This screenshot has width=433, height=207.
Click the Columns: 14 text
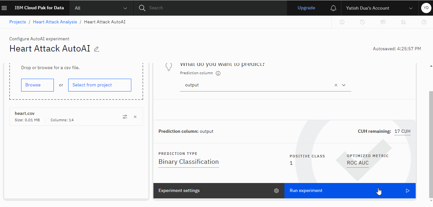point(62,120)
